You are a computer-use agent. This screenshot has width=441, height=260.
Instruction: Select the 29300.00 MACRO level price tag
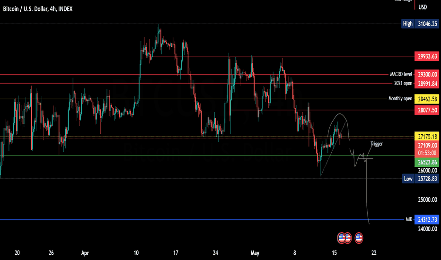point(427,74)
